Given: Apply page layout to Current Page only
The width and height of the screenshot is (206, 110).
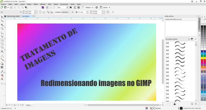Looking at the screenshot, I should click(52, 12).
